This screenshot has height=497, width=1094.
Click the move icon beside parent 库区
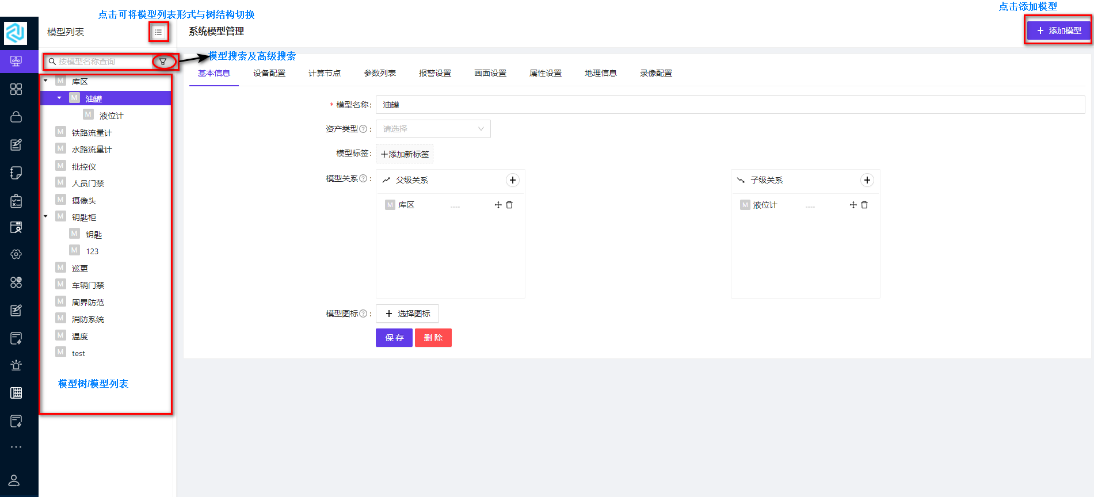498,205
